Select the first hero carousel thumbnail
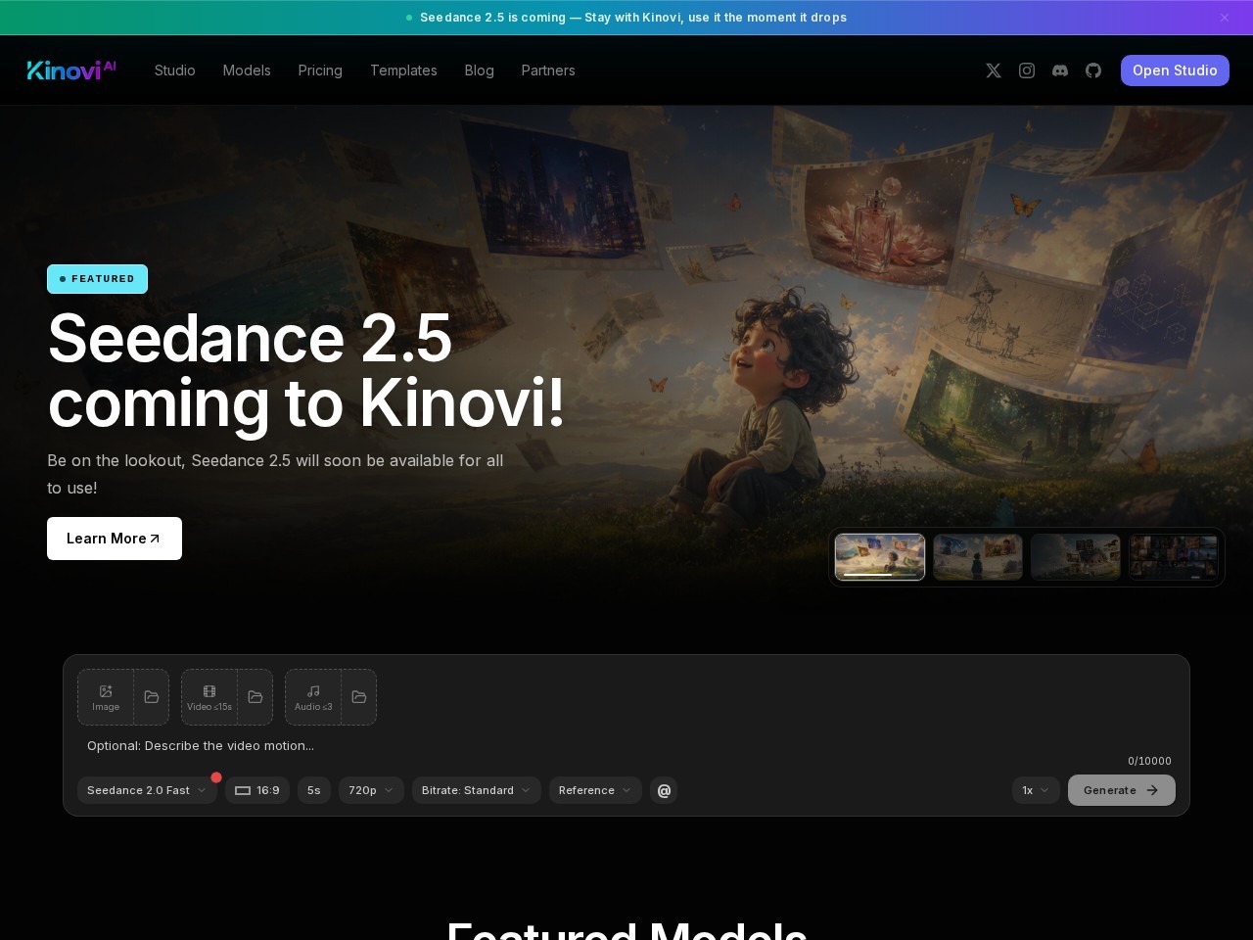This screenshot has height=940, width=1253. pos(880,557)
